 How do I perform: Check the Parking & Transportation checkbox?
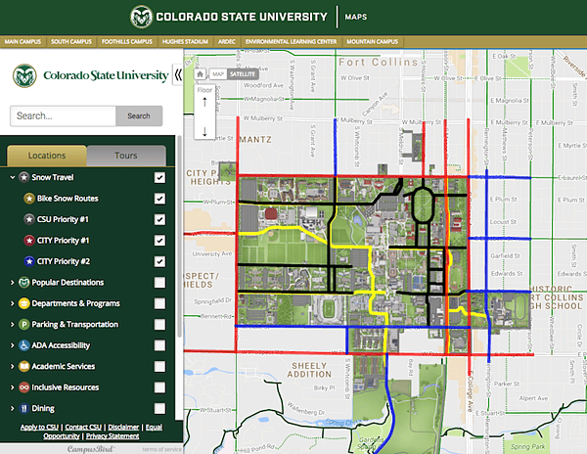pyautogui.click(x=159, y=324)
